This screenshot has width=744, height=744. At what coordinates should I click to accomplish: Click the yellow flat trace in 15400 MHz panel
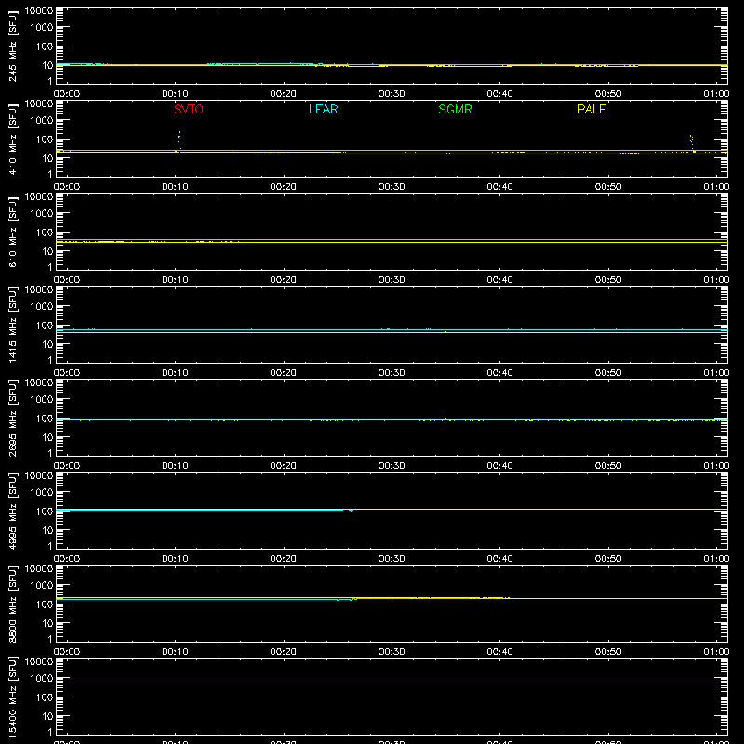tap(392, 684)
